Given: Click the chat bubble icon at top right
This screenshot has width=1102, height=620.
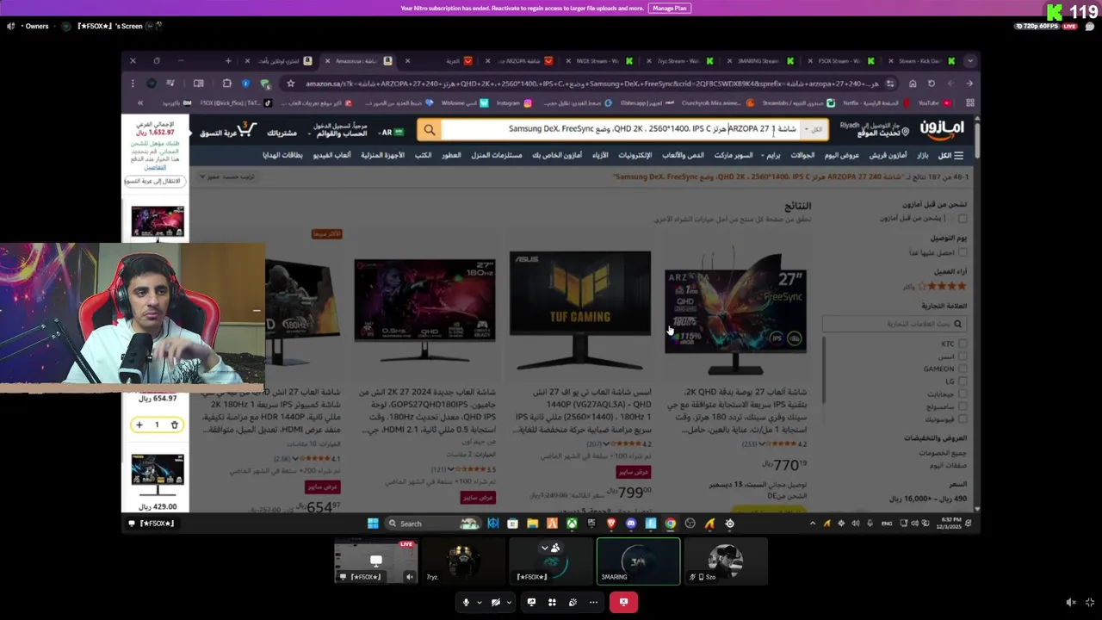Looking at the screenshot, I should coord(1090,27).
